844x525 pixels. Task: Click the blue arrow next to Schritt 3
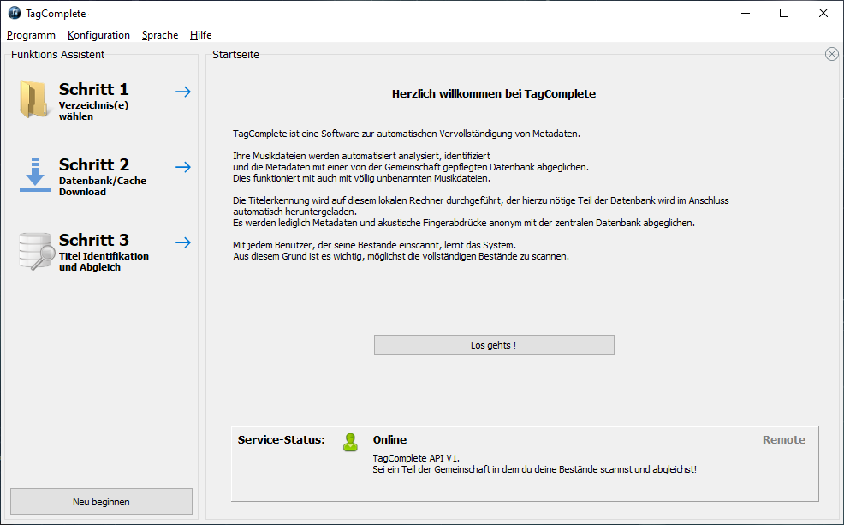click(183, 242)
